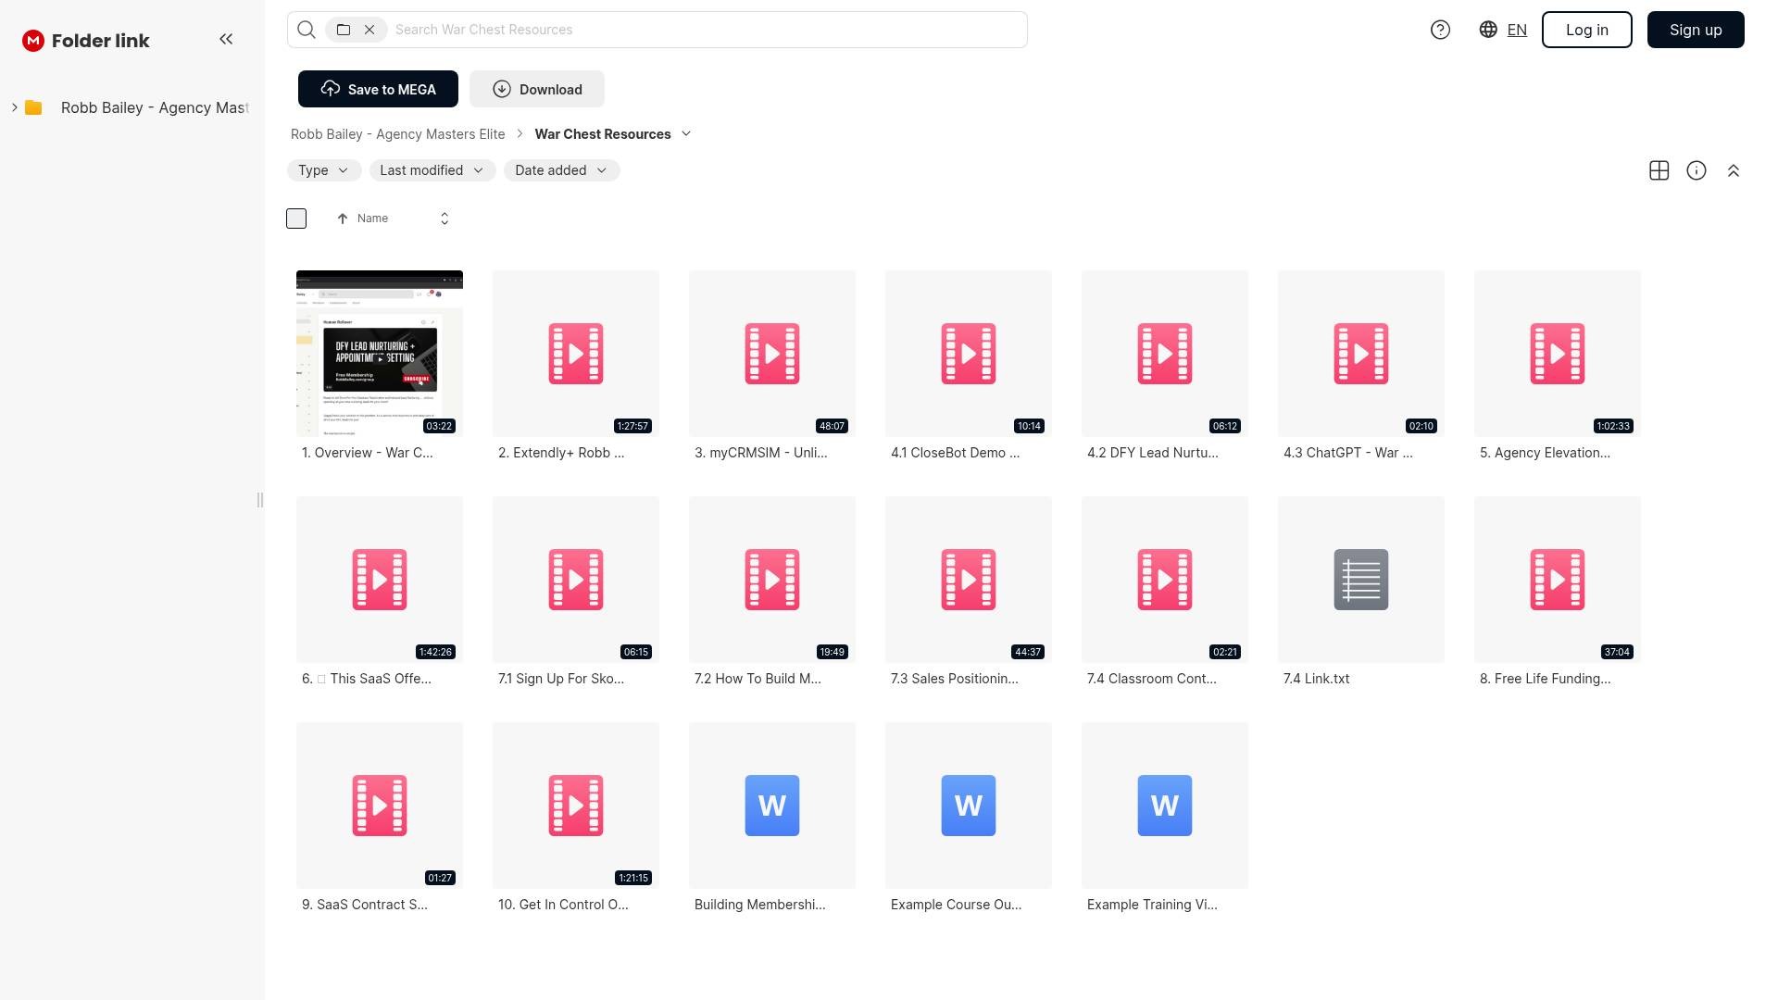Open the 7.4 Link.txt text file
Image resolution: width=1778 pixels, height=1000 pixels.
1360,580
